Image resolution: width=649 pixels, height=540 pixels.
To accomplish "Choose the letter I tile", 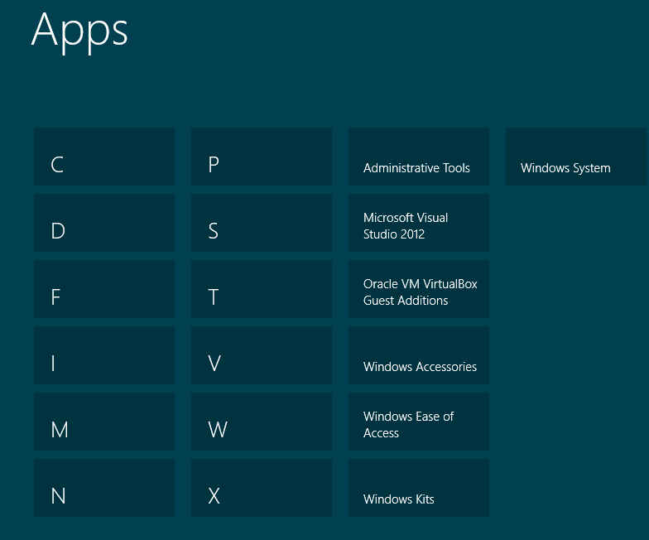I will (104, 355).
